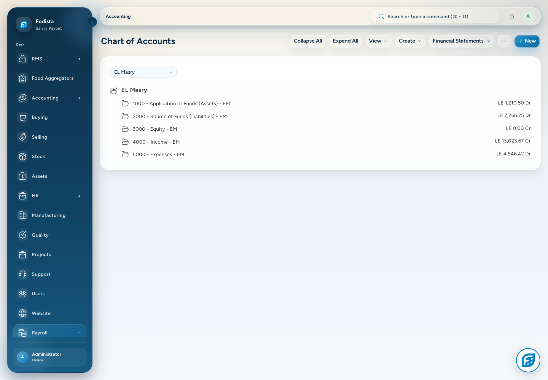This screenshot has width=548, height=380.
Task: Open the Create dropdown menu
Action: pyautogui.click(x=411, y=41)
